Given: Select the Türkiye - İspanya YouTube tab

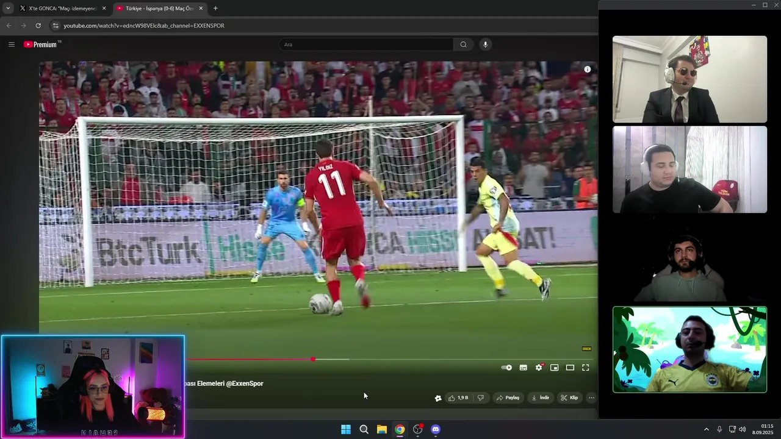Looking at the screenshot, I should point(159,9).
